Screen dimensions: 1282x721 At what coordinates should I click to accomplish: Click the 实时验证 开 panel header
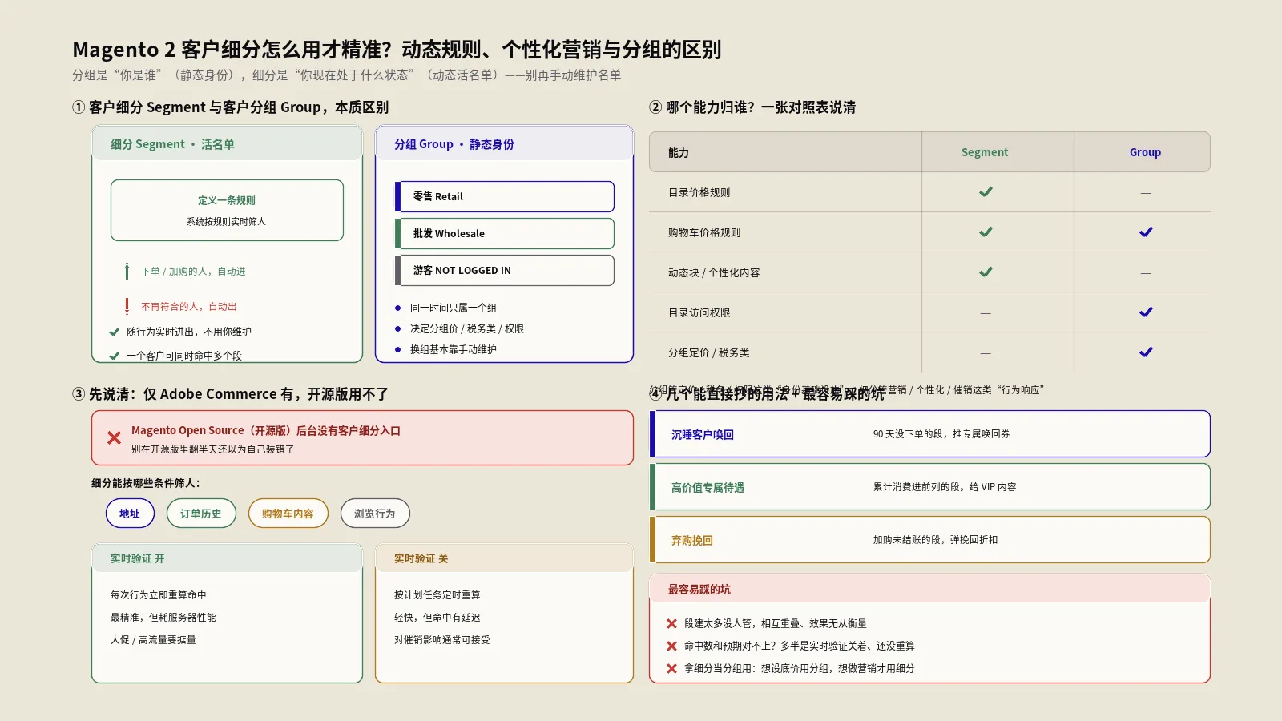[227, 558]
